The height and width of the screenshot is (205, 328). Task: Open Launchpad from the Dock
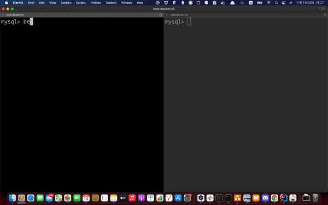21,198
